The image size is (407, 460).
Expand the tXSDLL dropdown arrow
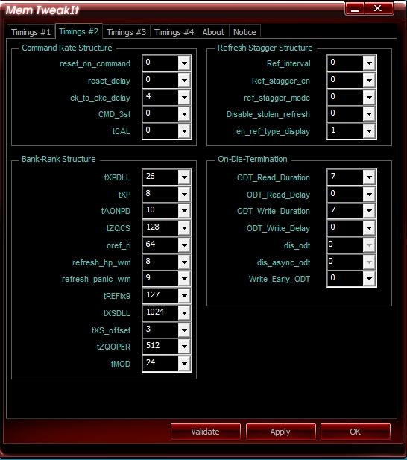tap(184, 312)
